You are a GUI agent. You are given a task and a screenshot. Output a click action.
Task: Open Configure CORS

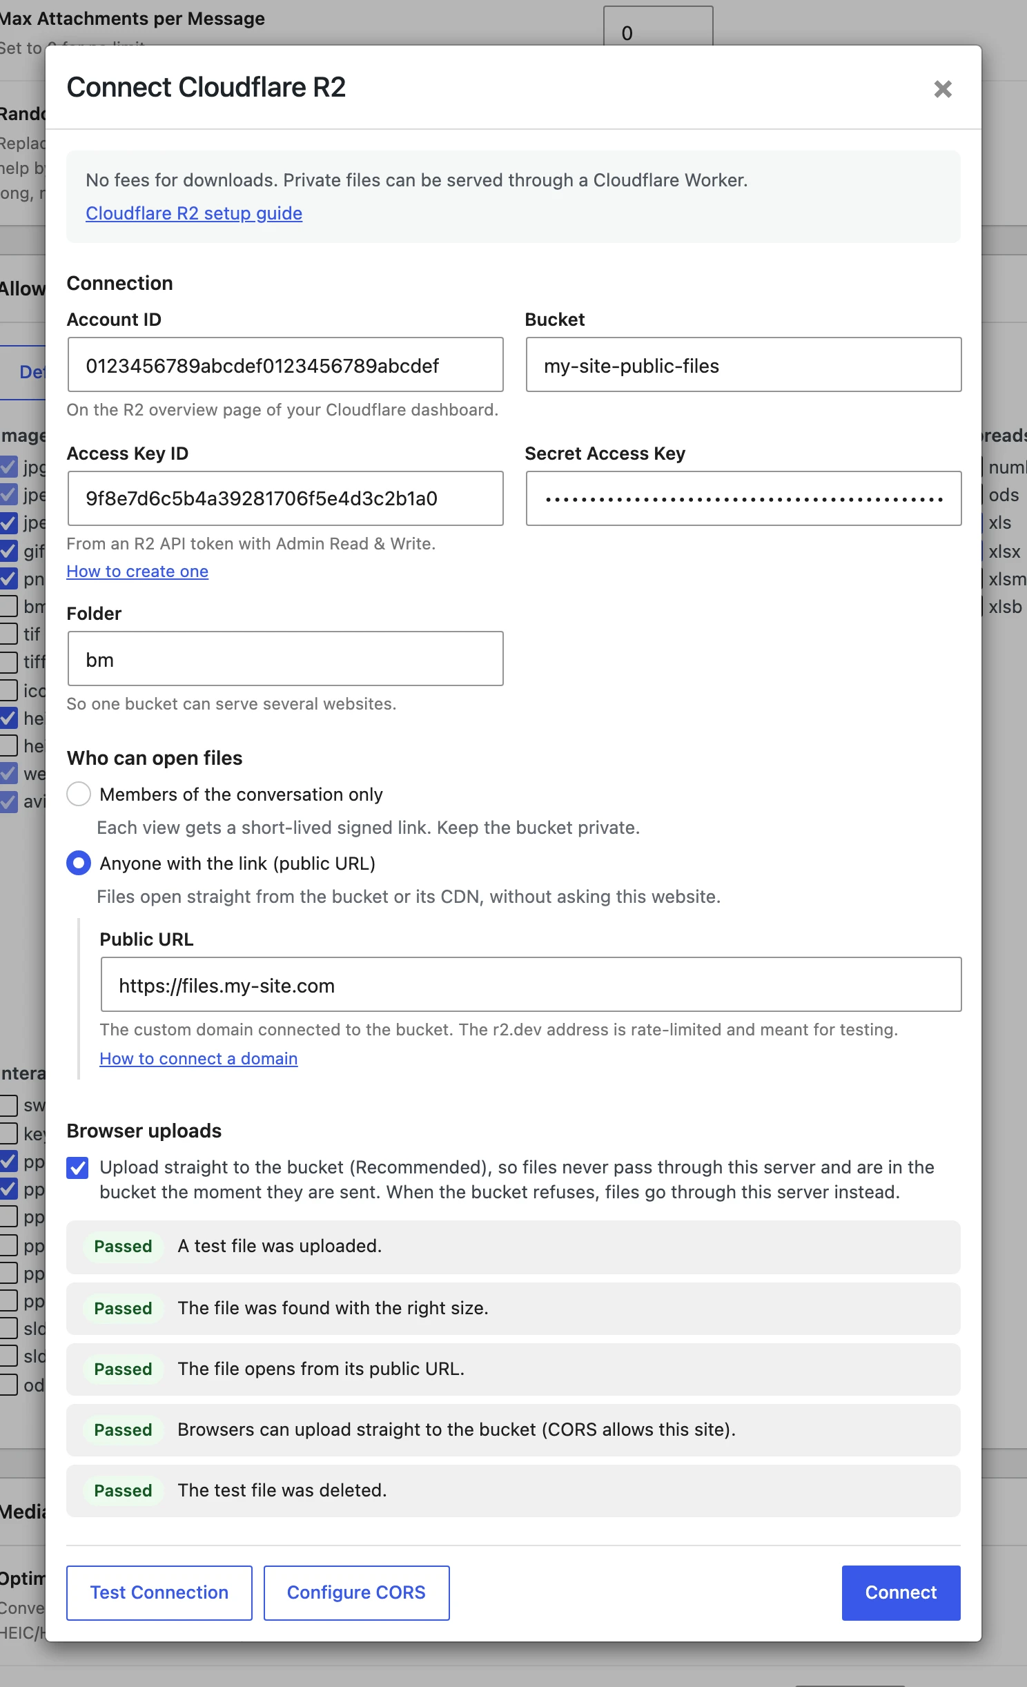[357, 1592]
